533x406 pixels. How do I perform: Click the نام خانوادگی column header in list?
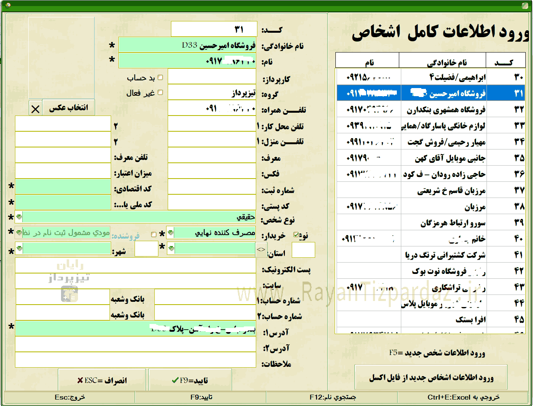442,61
